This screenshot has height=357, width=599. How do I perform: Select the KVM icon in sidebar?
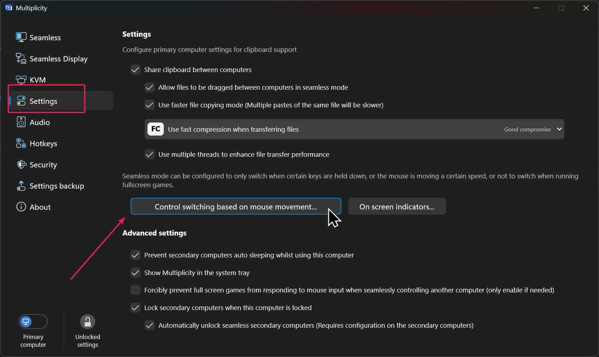(21, 79)
